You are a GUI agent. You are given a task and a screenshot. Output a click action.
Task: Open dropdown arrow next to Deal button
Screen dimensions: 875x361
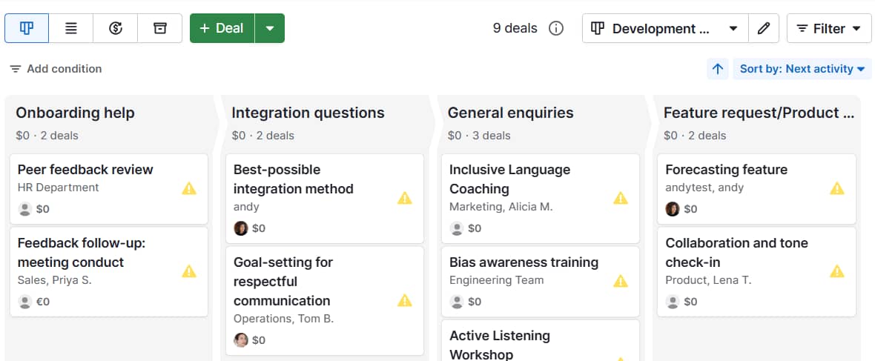(x=269, y=28)
